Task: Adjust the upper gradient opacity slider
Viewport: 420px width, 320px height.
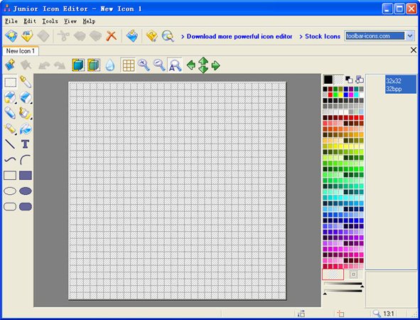Action: pyautogui.click(x=343, y=284)
